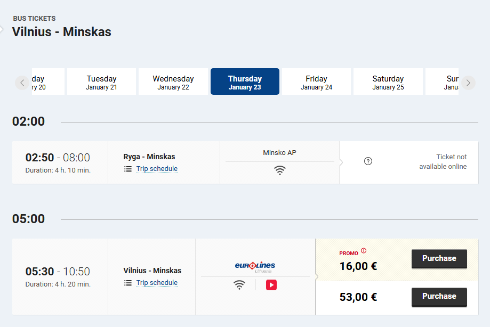490x327 pixels.
Task: Switch to Saturday January 25
Action: 388,82
